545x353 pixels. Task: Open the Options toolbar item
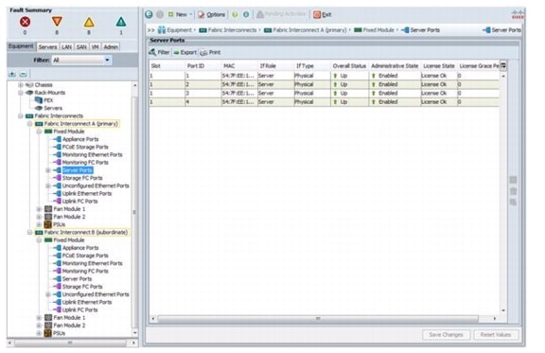click(x=212, y=14)
